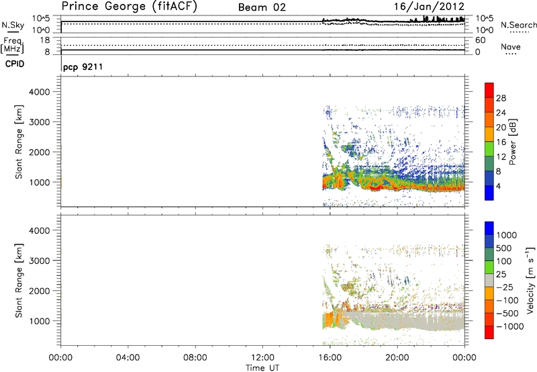Click the '-100' velocity scale label
This screenshot has height=372, width=537.
click(507, 300)
